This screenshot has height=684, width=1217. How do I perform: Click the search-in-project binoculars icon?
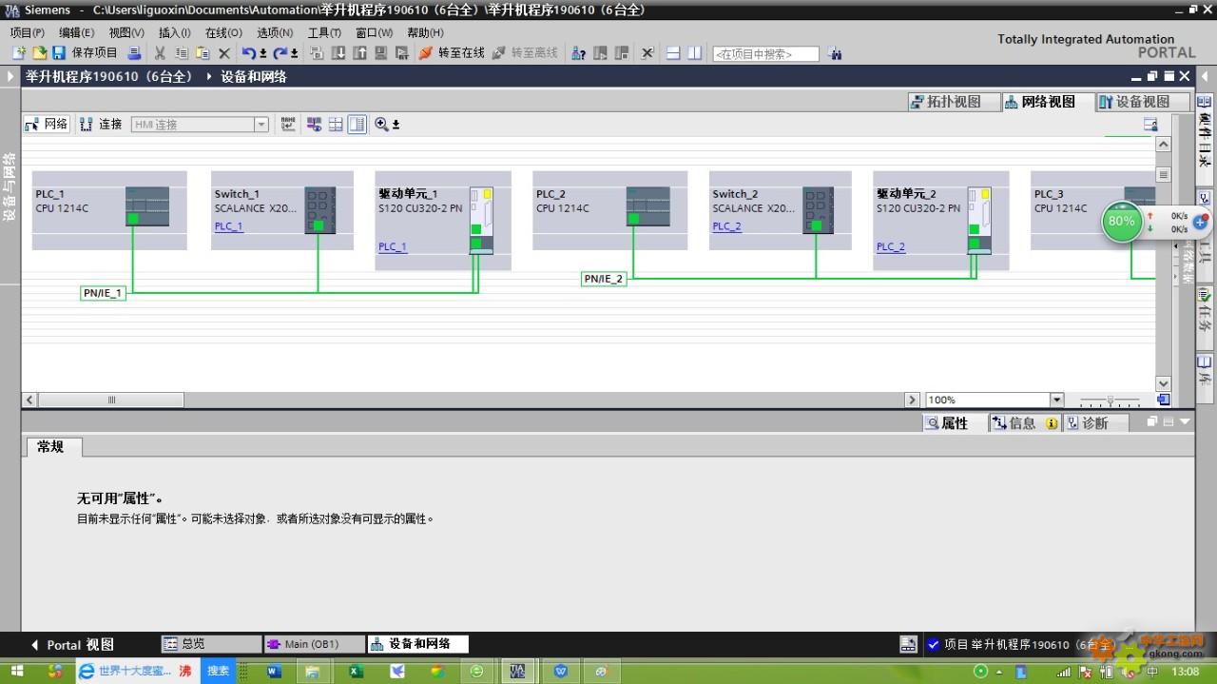(834, 53)
